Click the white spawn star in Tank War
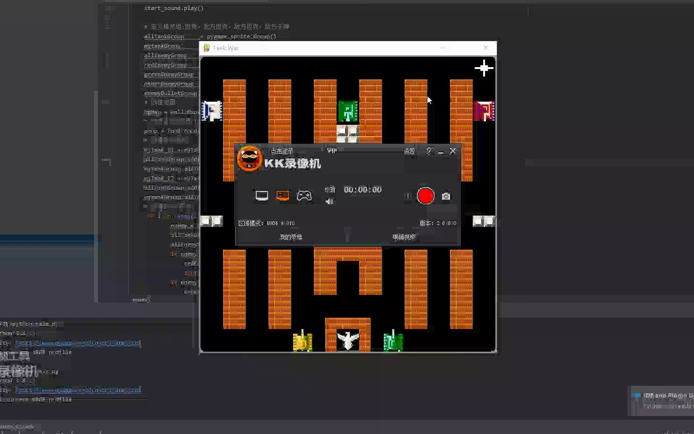Viewport: 694px width, 434px height. coord(484,68)
